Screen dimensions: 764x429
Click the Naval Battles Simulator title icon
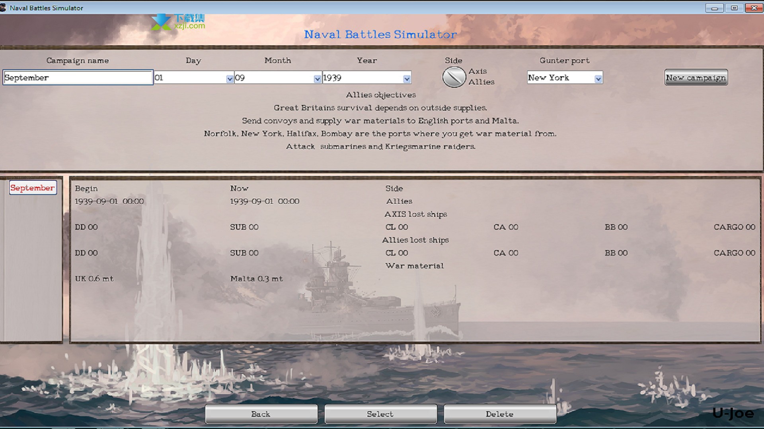(4, 7)
